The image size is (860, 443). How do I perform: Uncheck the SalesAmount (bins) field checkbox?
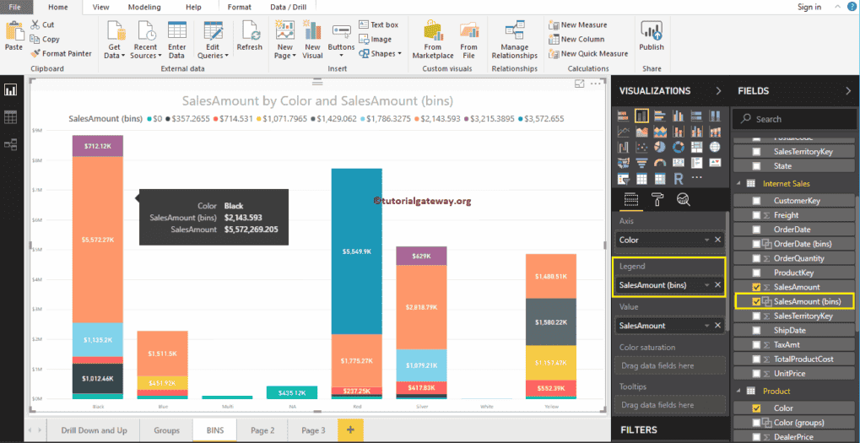(756, 301)
